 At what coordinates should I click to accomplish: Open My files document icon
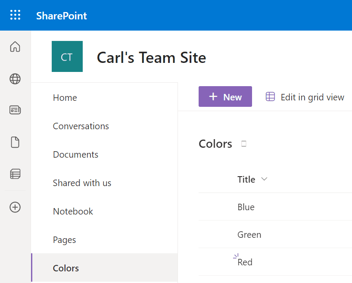tap(15, 142)
